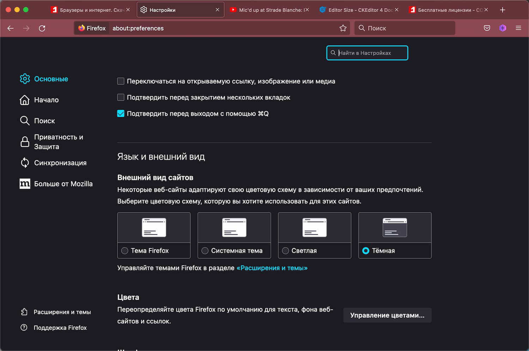Close the Editor Size - CKEditor tab
This screenshot has height=351, width=529.
pos(397,10)
